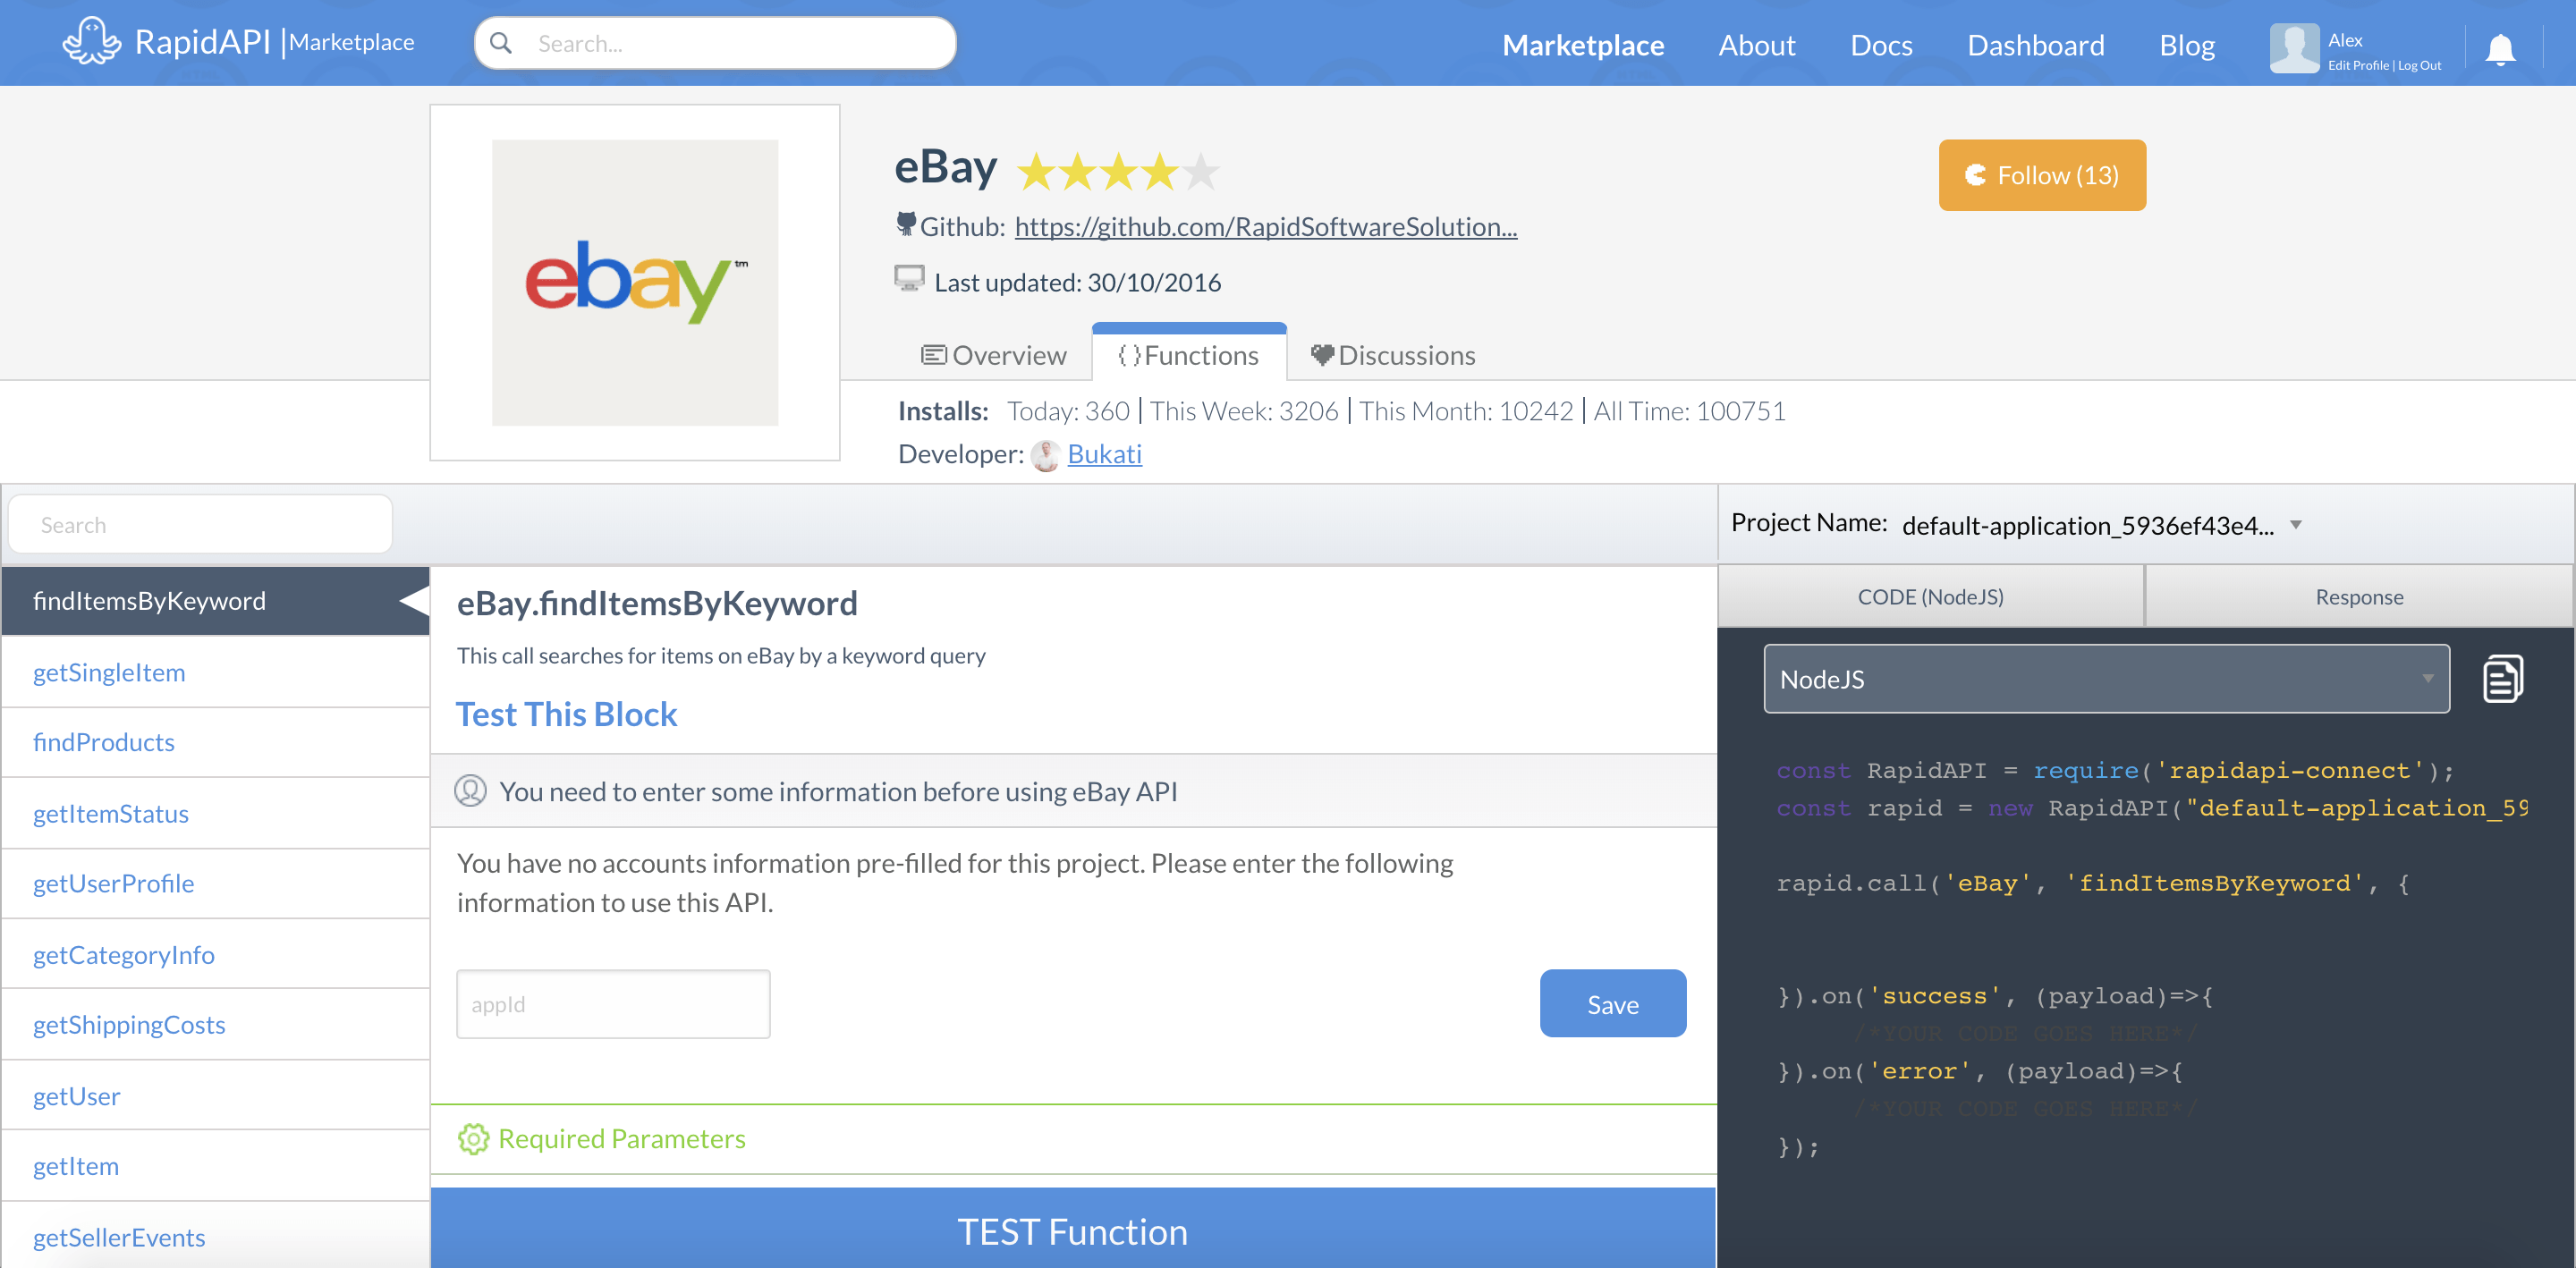Open Dashboard in top navigation
The width and height of the screenshot is (2576, 1268).
(2035, 45)
